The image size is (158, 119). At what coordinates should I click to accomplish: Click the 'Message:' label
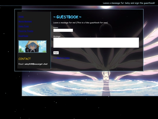pyautogui.click(x=57, y=36)
